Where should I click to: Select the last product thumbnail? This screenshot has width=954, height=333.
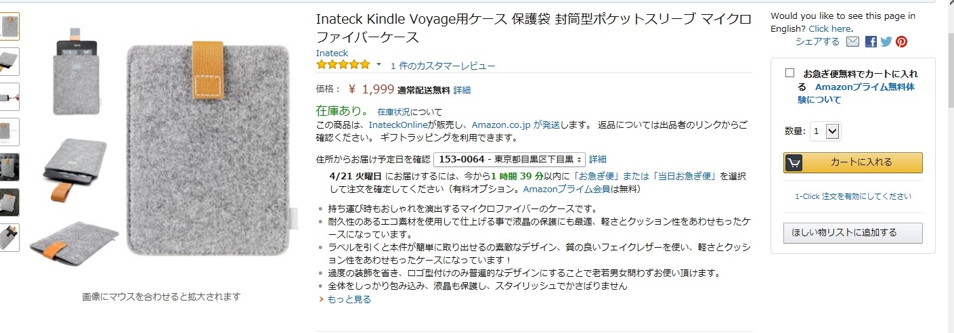[9, 238]
